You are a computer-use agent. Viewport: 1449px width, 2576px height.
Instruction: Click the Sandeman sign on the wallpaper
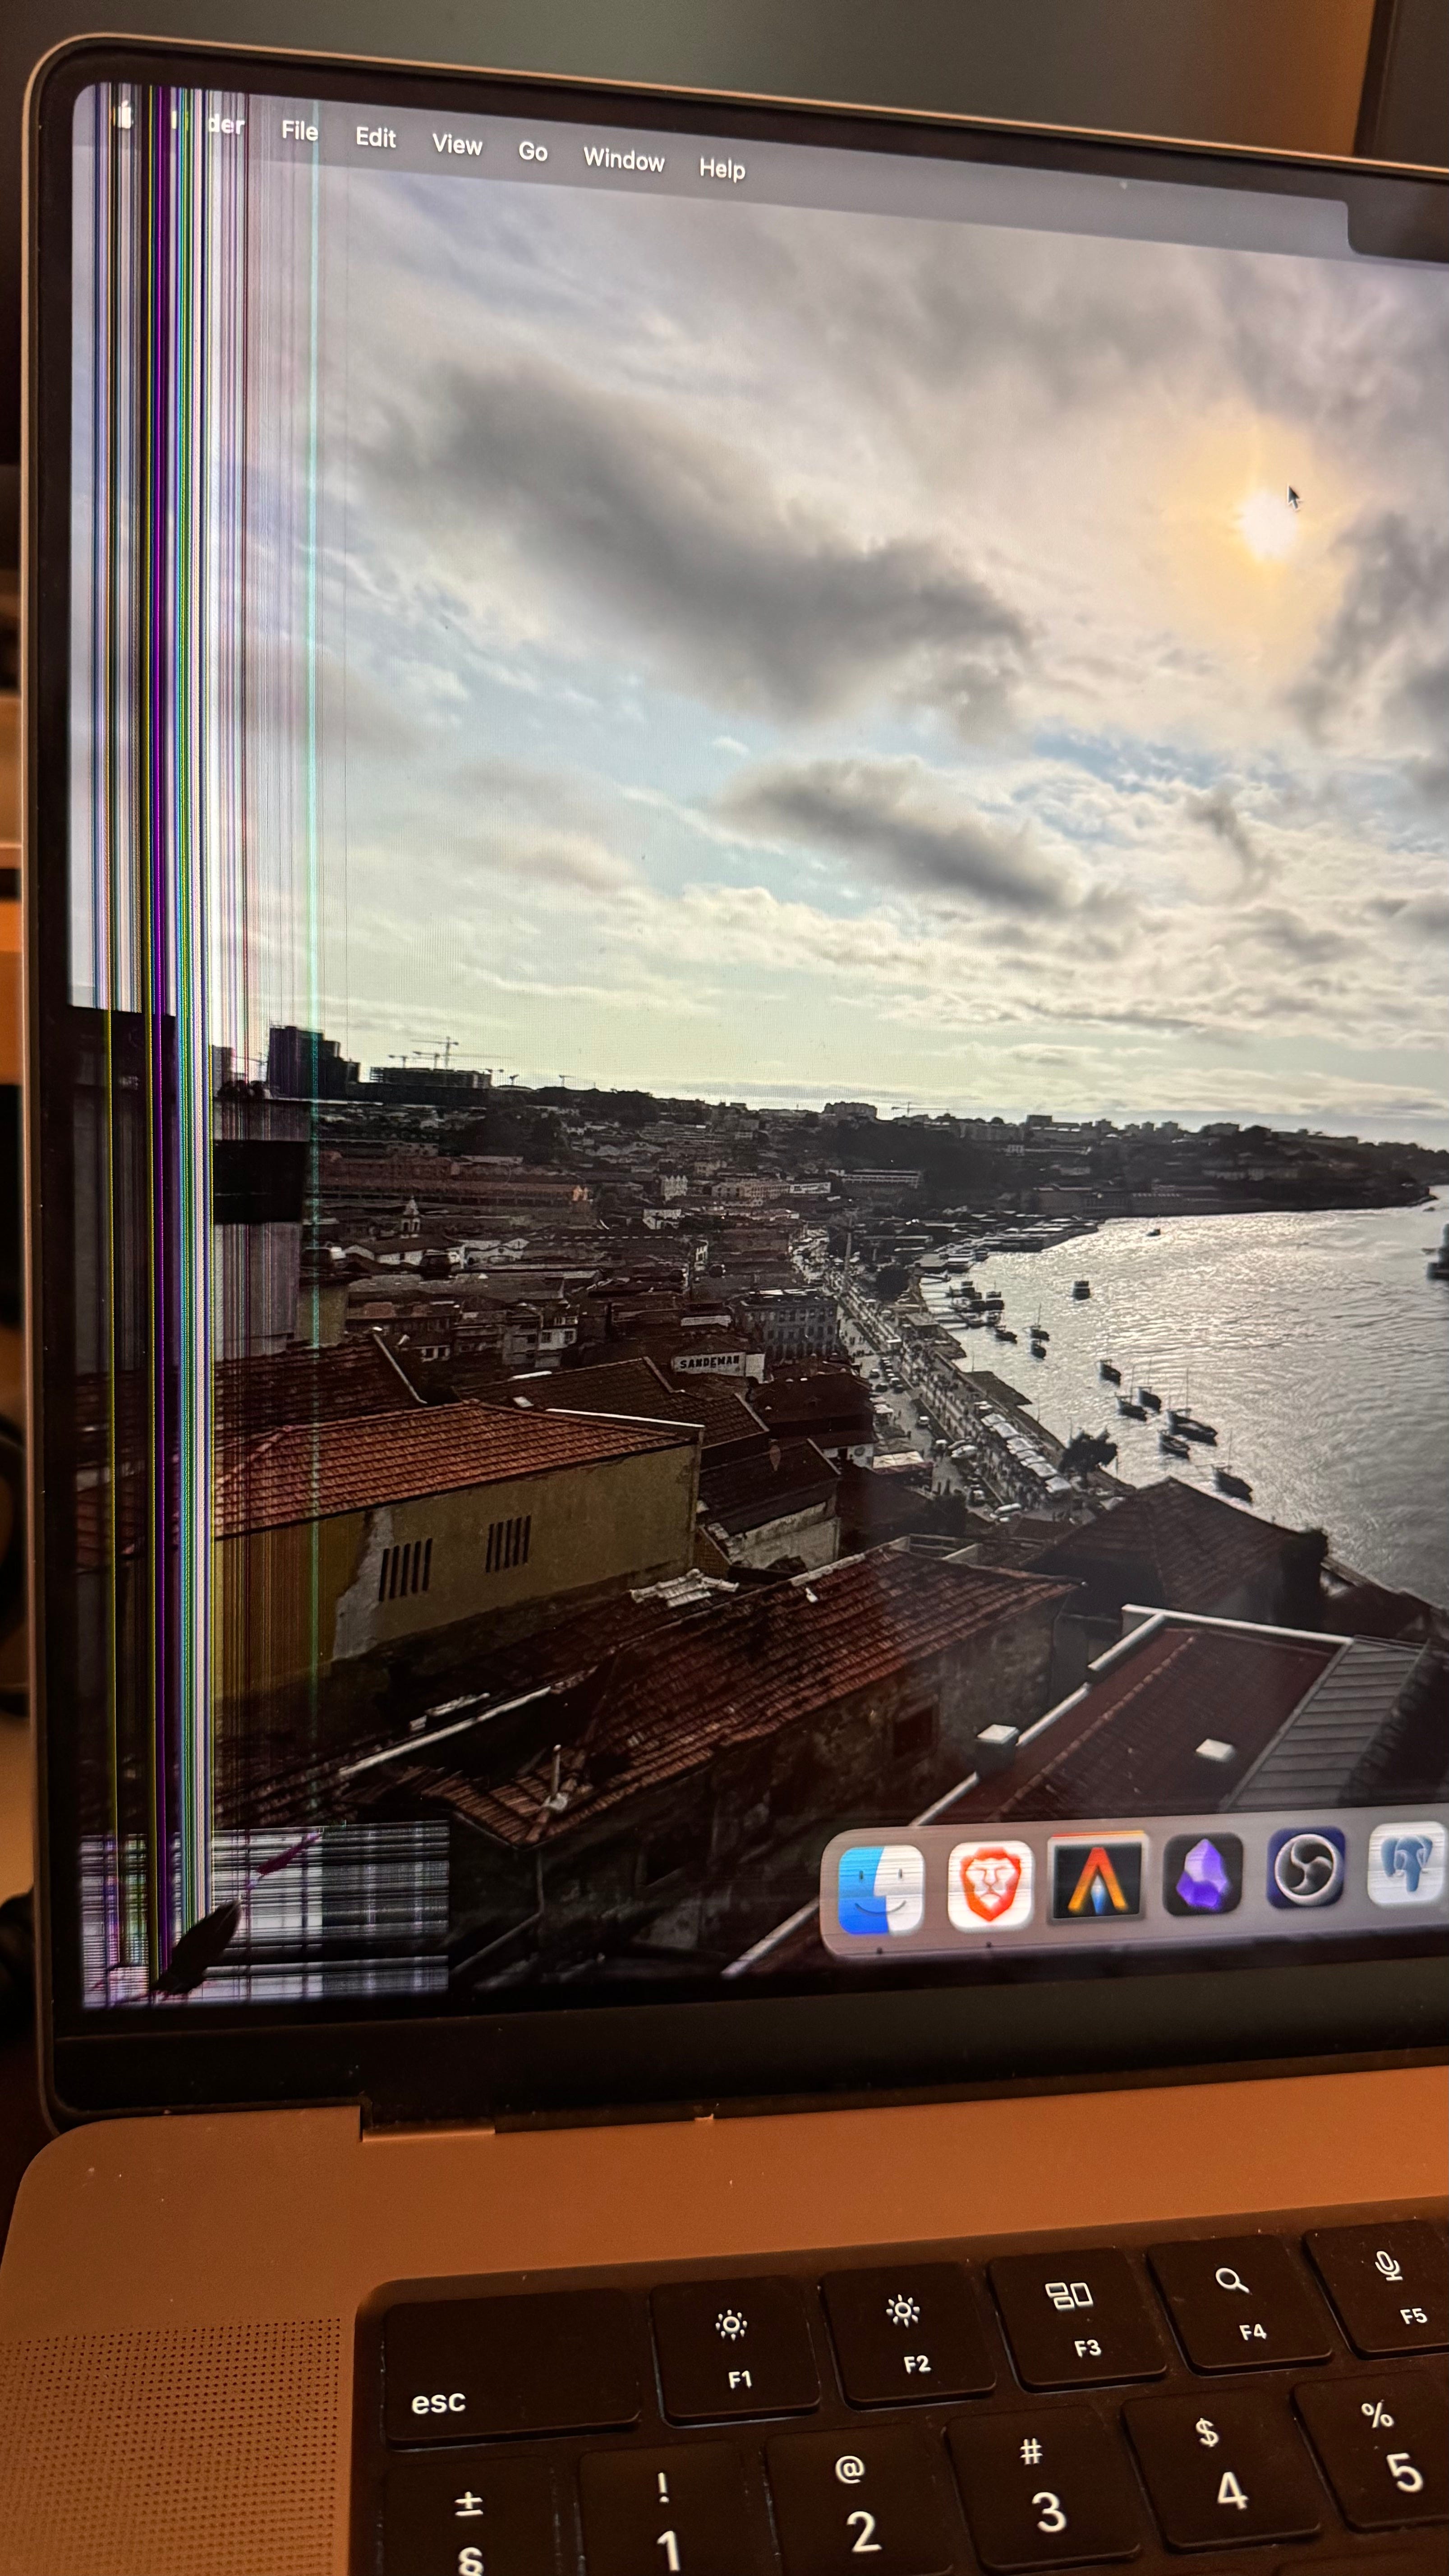point(709,1362)
